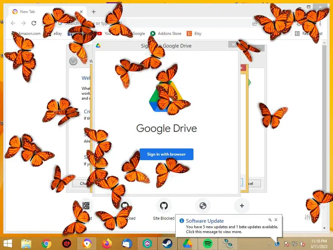Dismiss the Software Update notification
The image size is (333, 250).
point(276,220)
